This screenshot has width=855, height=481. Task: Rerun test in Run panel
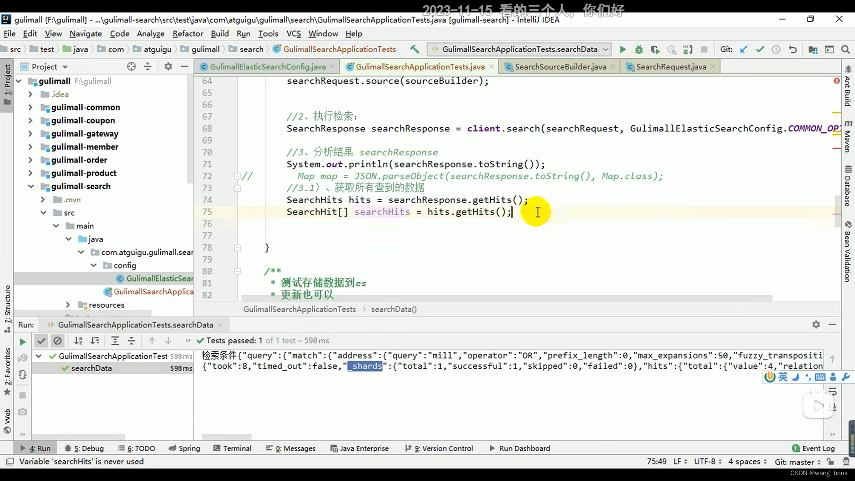point(23,342)
